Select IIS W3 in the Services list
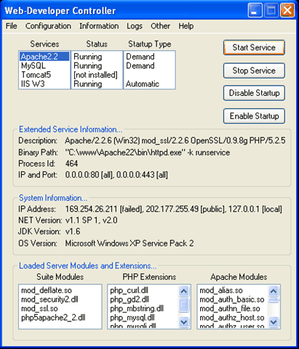The height and width of the screenshot is (349, 299). coord(44,84)
